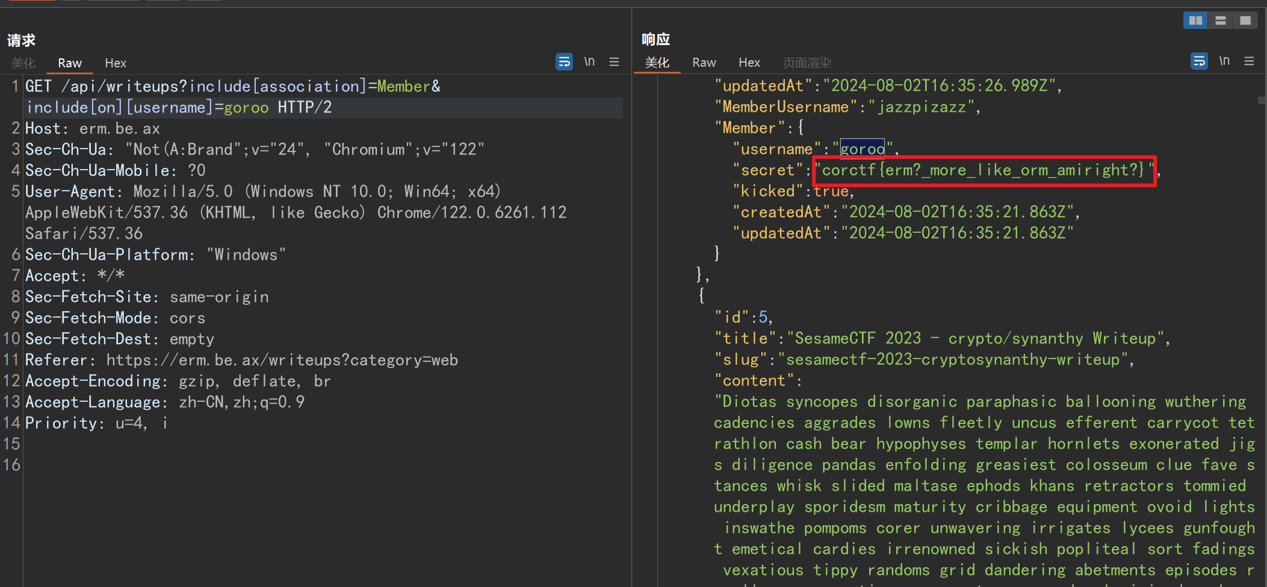Select Raw tab in request panel
The width and height of the screenshot is (1267, 587).
[x=70, y=63]
